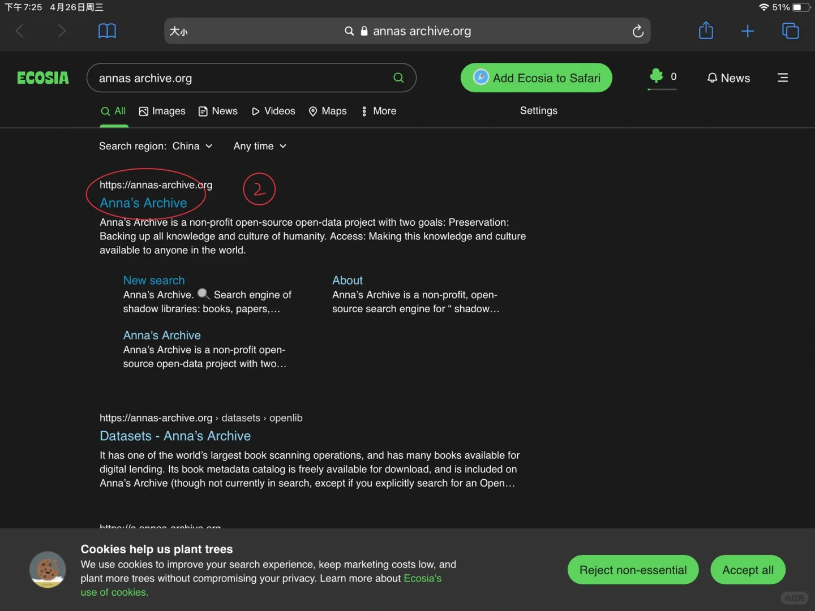Click the cookie illustration icon
The width and height of the screenshot is (815, 611).
coord(48,570)
